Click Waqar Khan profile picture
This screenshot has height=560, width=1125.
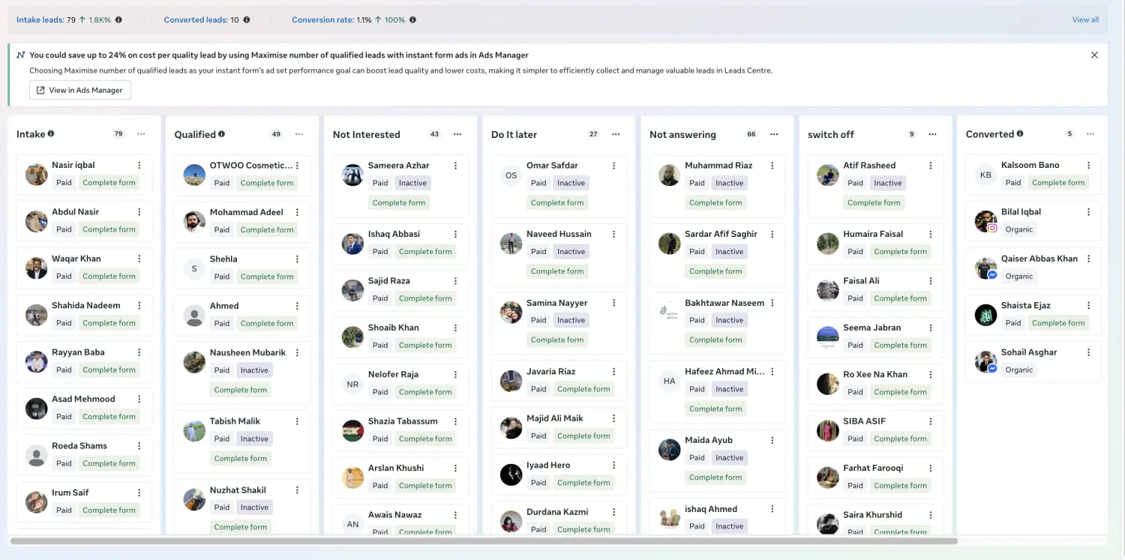click(37, 268)
